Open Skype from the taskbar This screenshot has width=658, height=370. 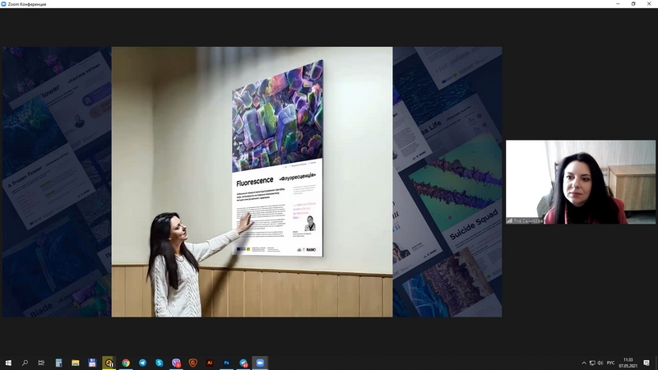[x=160, y=363]
